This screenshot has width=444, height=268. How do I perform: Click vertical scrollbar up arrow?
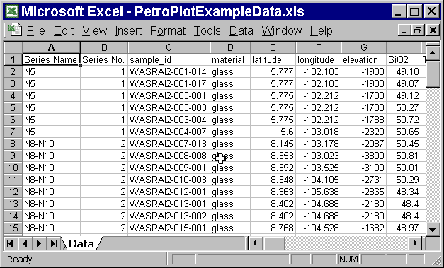tap(432, 52)
